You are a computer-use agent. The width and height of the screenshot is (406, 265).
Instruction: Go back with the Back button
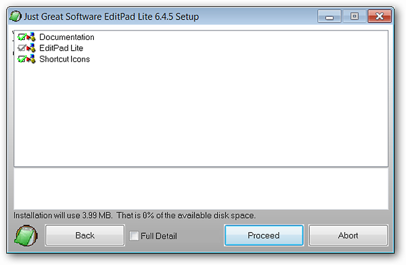click(85, 235)
